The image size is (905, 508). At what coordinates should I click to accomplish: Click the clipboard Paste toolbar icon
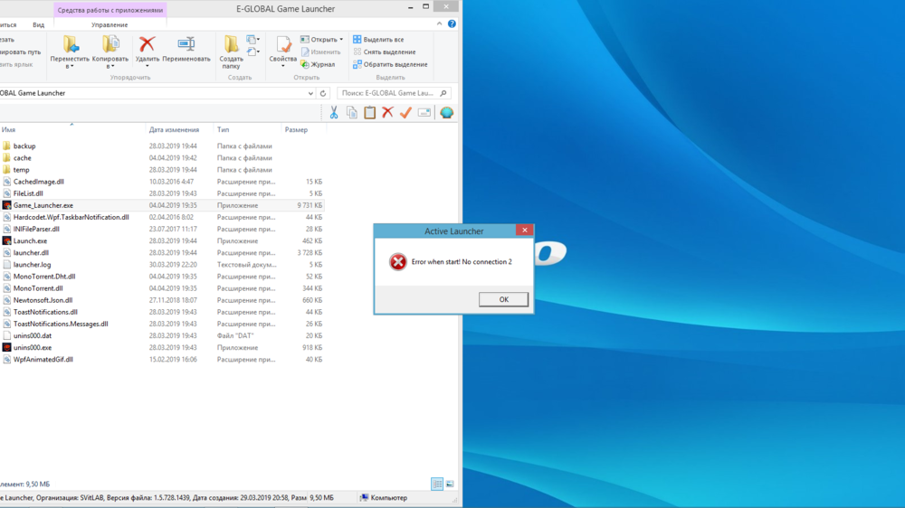pyautogui.click(x=369, y=113)
